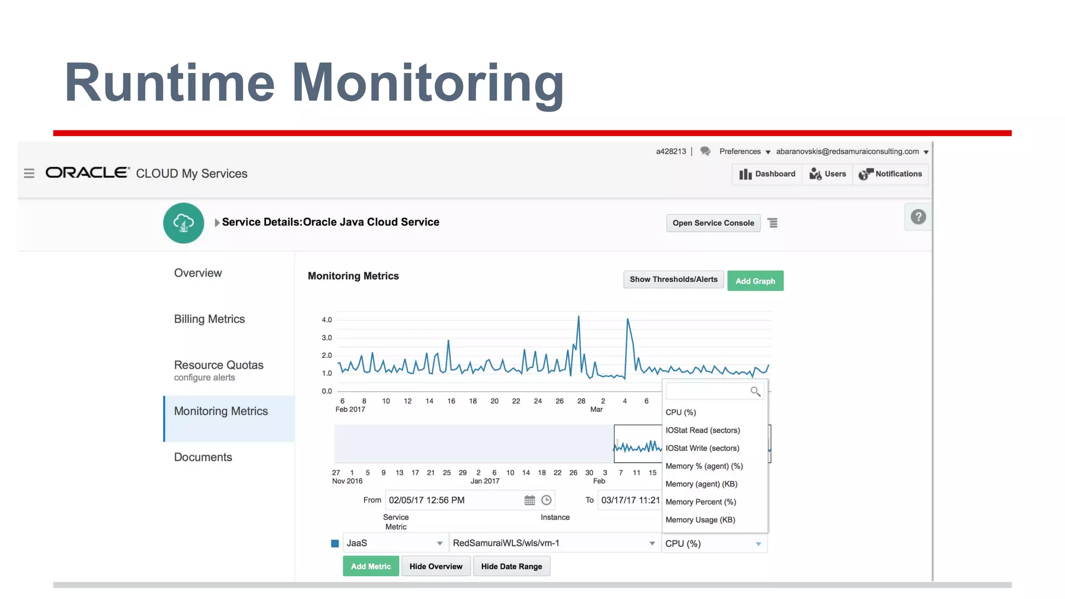The width and height of the screenshot is (1065, 599).
Task: Open Resource Quotas section
Action: pyautogui.click(x=218, y=365)
